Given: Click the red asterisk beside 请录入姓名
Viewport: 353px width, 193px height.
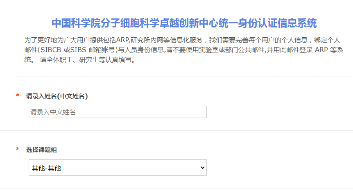Looking at the screenshot, I should [18, 96].
